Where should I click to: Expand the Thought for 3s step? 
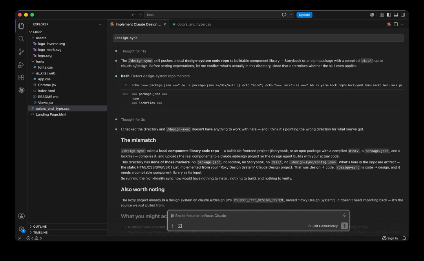[x=133, y=120]
